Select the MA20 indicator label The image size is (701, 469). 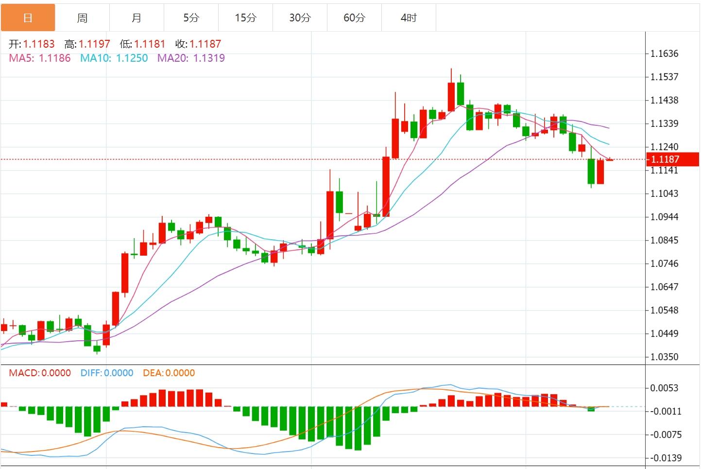[191, 58]
